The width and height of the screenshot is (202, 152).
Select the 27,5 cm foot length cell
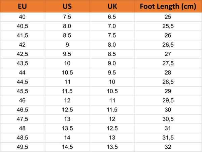point(168,63)
